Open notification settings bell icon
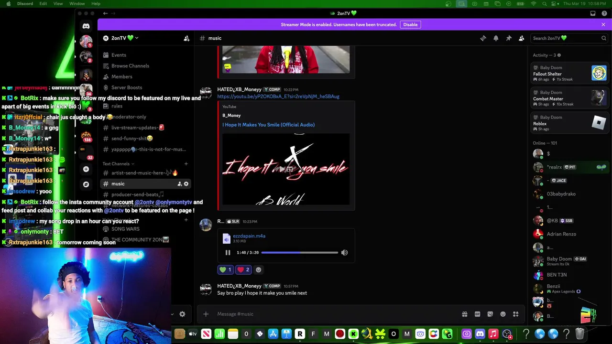The width and height of the screenshot is (612, 344). (496, 38)
